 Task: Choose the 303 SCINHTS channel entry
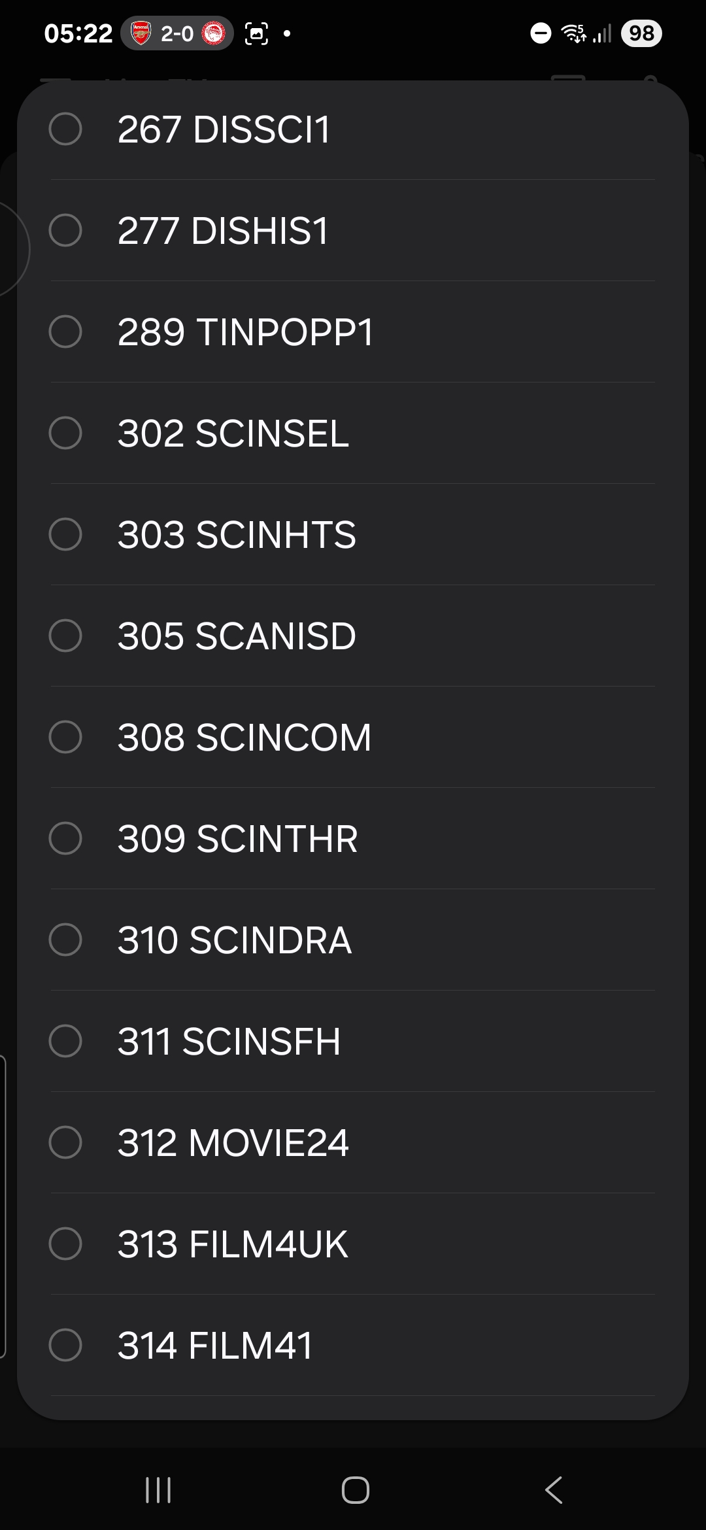click(237, 534)
